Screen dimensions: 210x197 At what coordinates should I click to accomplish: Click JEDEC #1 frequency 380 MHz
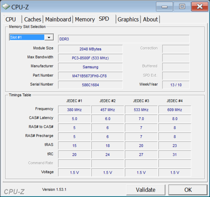pyautogui.click(x=74, y=110)
